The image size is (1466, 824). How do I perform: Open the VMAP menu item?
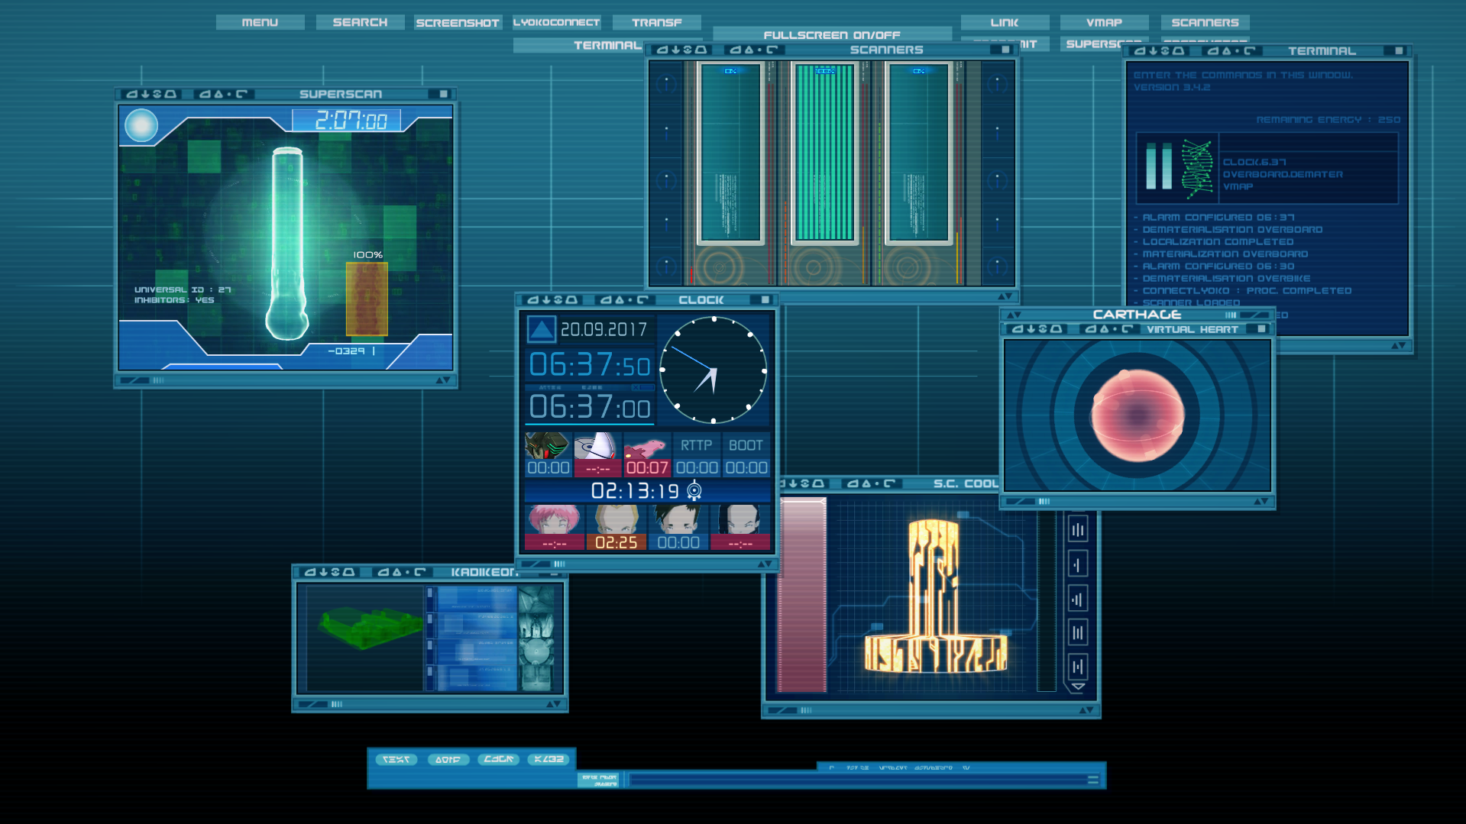click(x=1104, y=22)
